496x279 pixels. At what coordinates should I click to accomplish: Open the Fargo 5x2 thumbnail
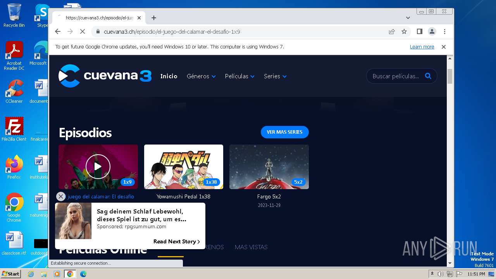(269, 167)
